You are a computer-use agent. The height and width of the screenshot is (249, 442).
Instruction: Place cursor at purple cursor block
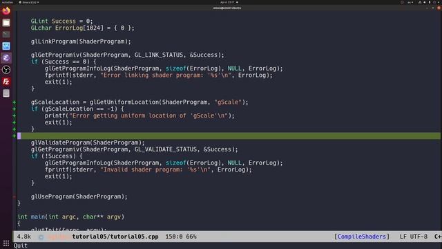[19, 136]
